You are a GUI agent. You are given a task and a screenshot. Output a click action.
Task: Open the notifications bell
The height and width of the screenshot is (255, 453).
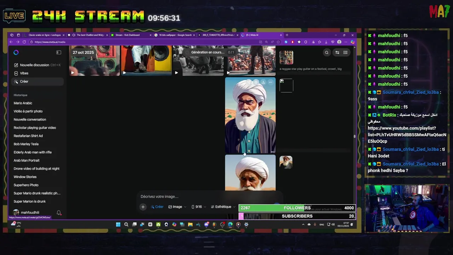coord(59,212)
